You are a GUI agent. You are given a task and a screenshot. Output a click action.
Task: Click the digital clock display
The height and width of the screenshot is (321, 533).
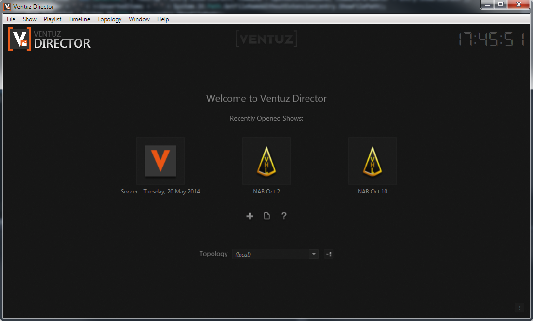(x=491, y=39)
